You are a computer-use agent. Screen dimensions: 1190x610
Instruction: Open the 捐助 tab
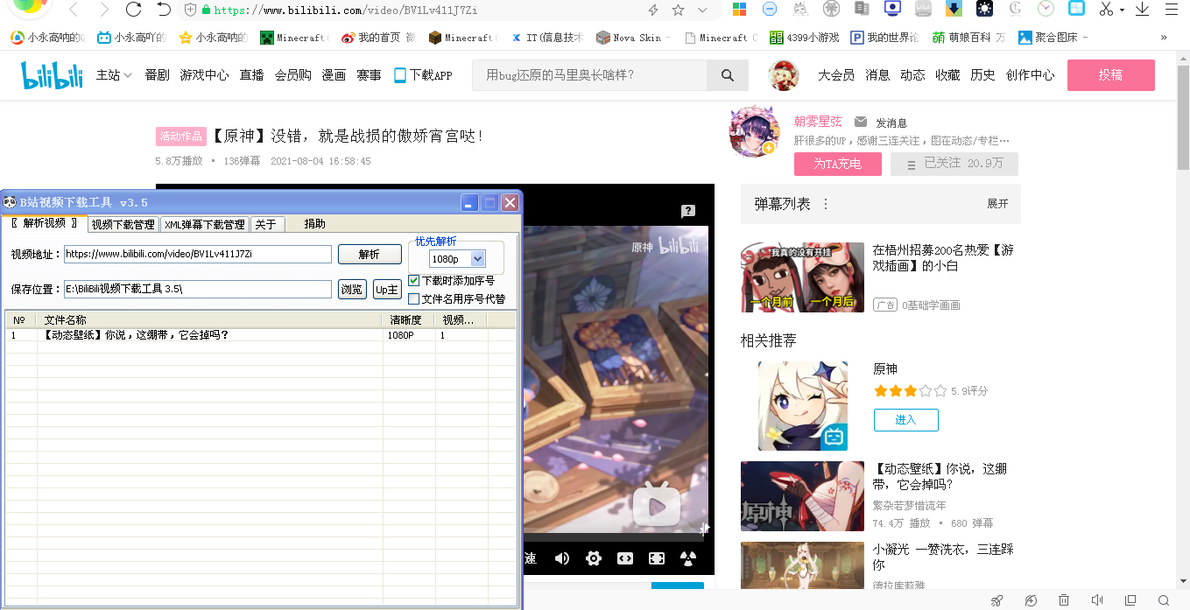[x=314, y=224]
